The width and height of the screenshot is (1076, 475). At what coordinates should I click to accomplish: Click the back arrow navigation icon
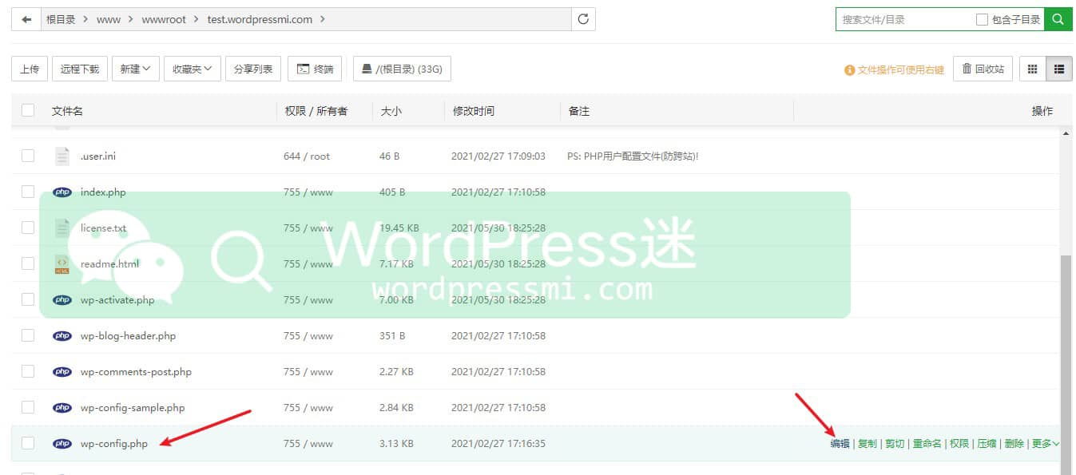point(26,20)
